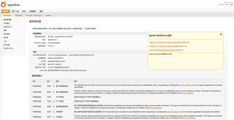The width and height of the screenshot is (234, 120).
Task: Click the 服务器端口 section heading
Action: pos(37,76)
